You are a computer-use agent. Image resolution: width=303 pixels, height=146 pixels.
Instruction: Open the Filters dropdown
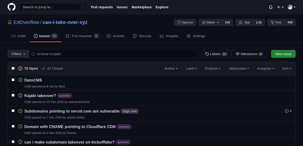(18, 54)
